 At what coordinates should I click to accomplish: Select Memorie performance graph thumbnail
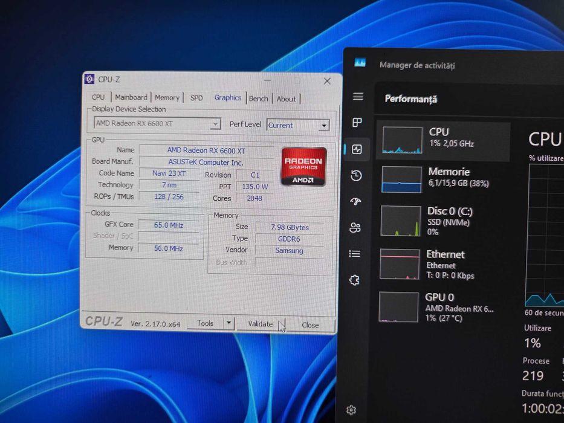point(401,179)
